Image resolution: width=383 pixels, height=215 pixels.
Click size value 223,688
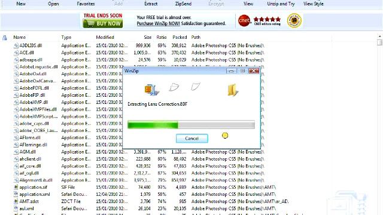(x=143, y=159)
